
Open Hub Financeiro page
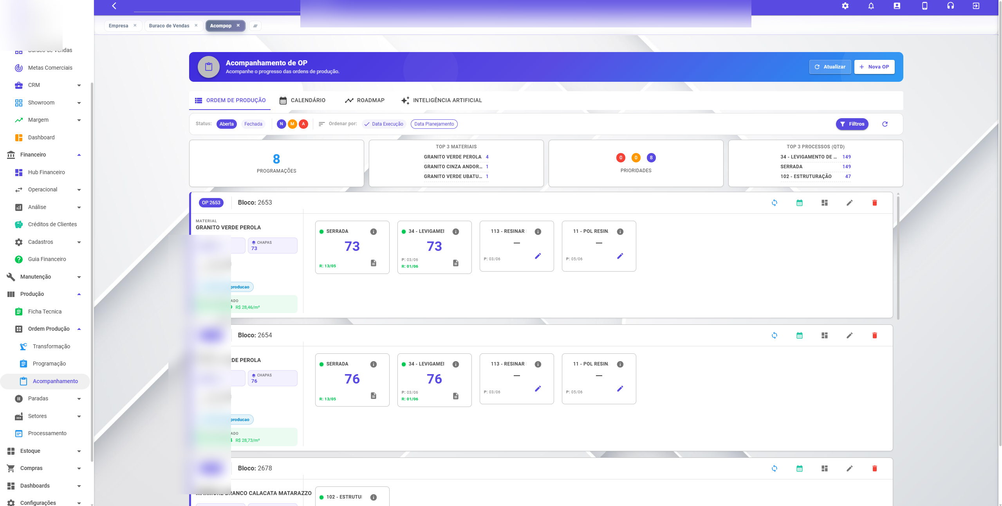click(47, 173)
